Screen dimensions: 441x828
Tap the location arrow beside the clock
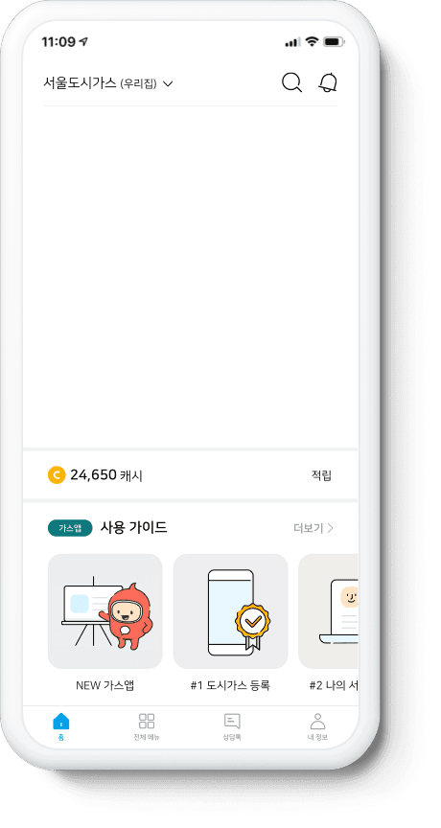[x=83, y=42]
